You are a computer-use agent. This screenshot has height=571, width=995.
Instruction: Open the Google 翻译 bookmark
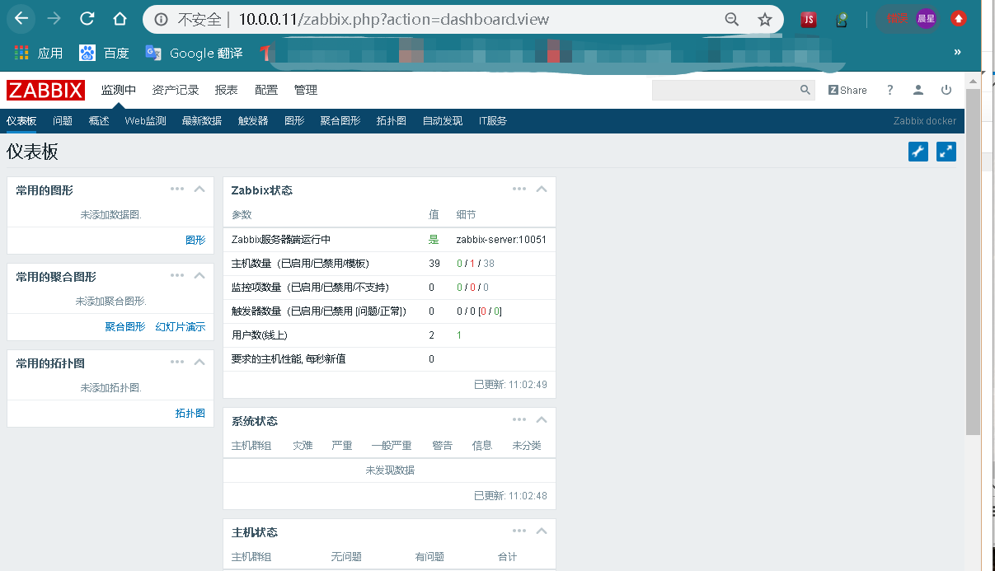(x=194, y=53)
